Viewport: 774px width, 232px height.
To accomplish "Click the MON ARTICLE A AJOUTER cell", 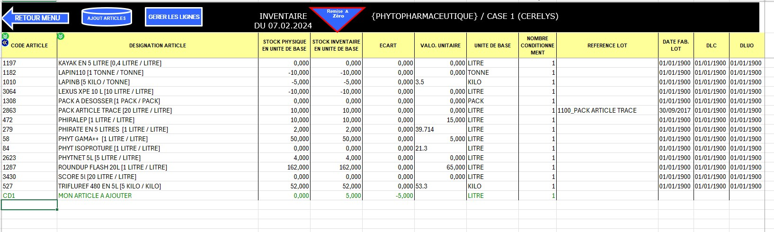I will tap(157, 196).
